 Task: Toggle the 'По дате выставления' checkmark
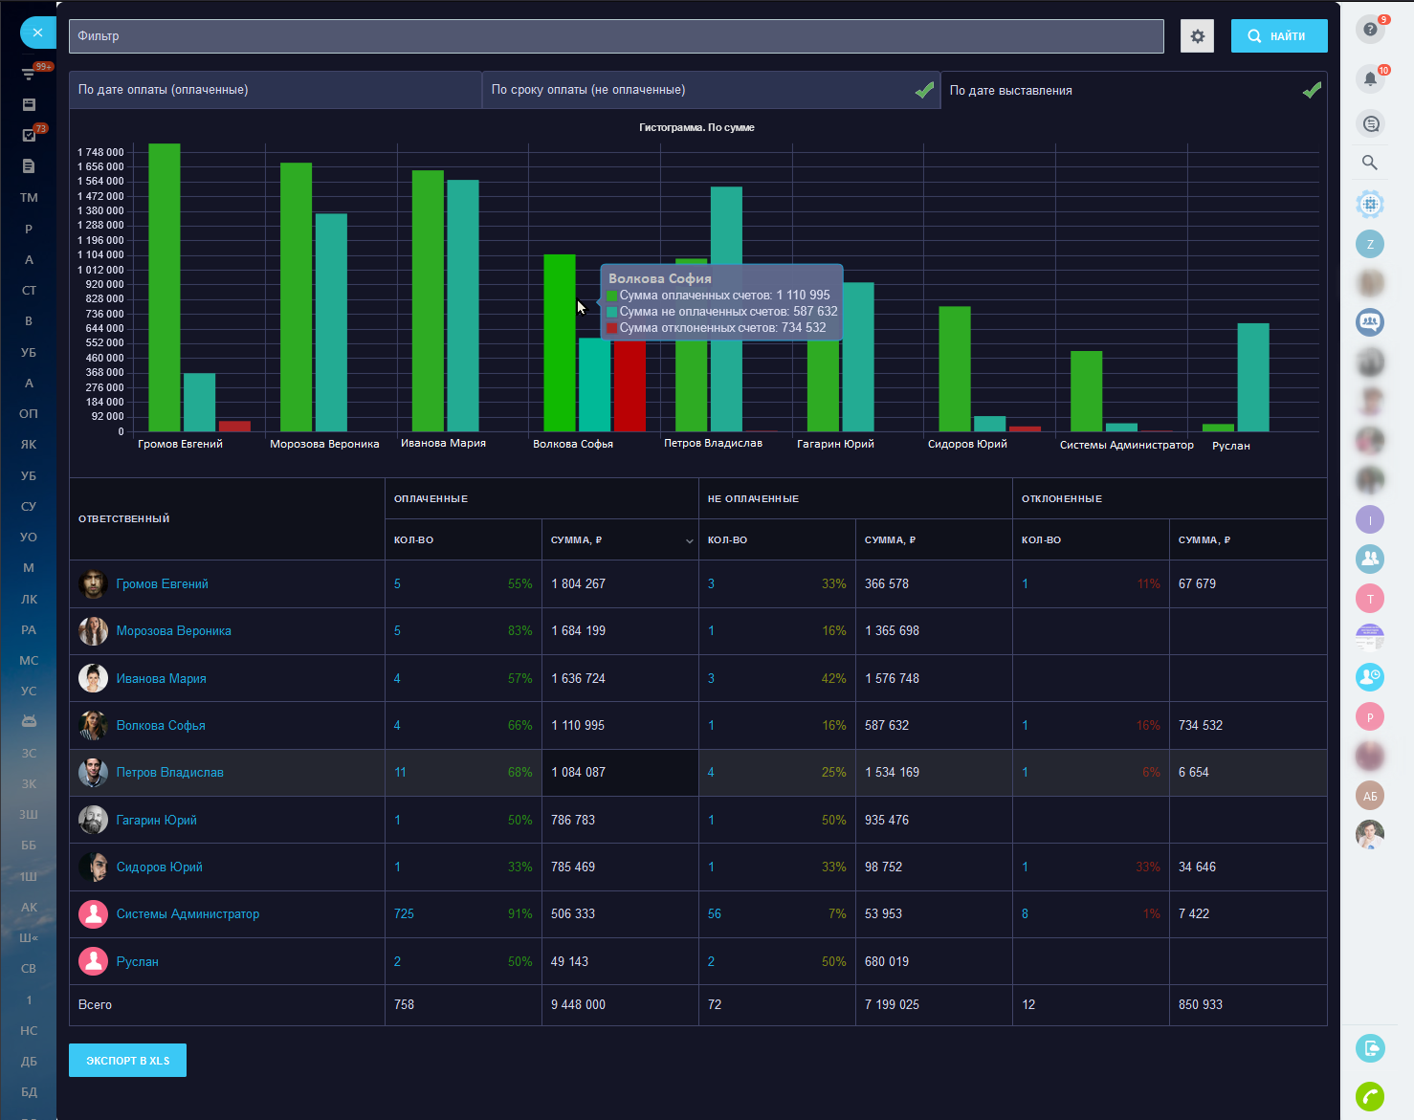[x=1312, y=90]
